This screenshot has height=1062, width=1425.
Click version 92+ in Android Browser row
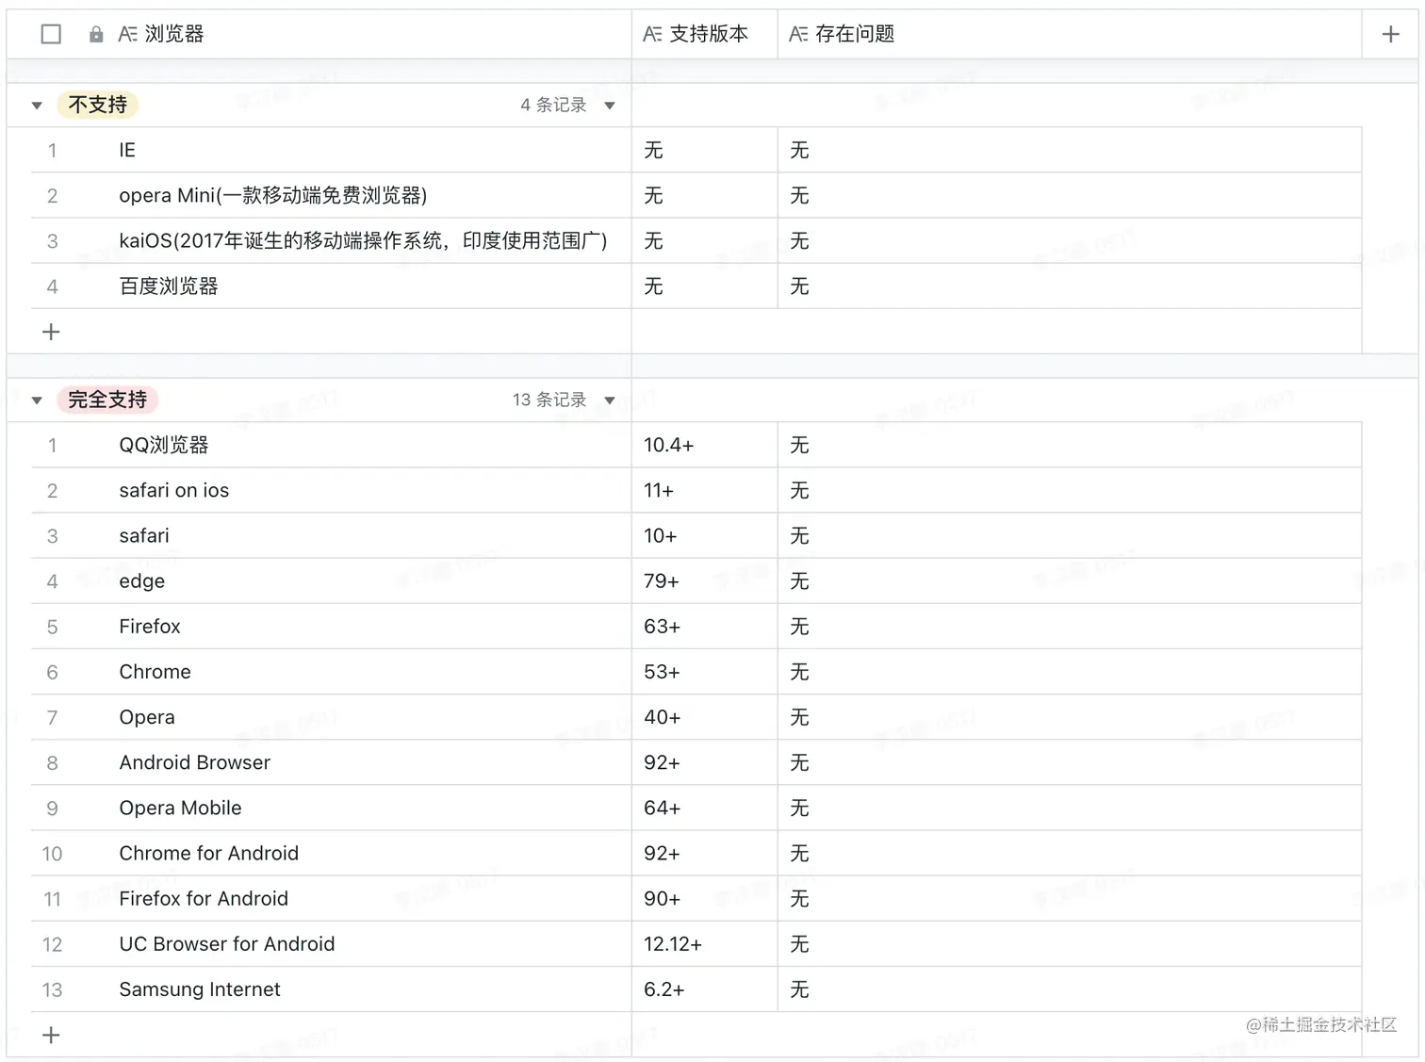coord(704,762)
